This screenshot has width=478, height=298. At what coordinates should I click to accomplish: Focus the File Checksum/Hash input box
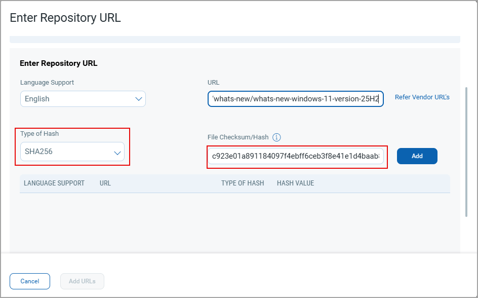click(295, 157)
